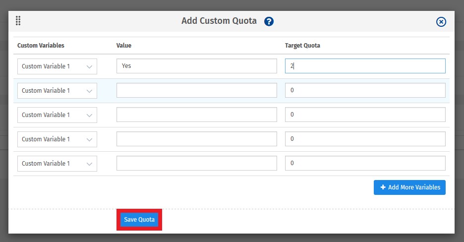Click the drag handle dots icon
Screen dimensions: 464x242
pos(18,21)
